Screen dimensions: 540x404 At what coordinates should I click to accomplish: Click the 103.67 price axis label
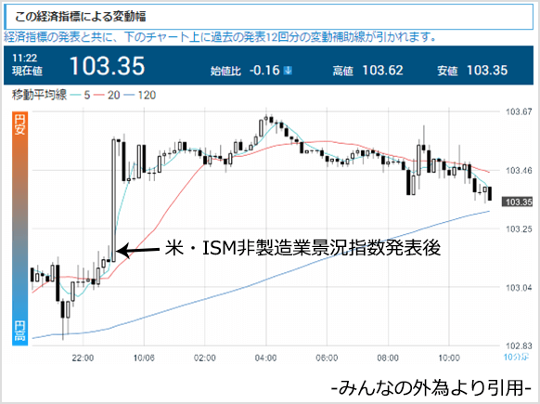pos(519,111)
